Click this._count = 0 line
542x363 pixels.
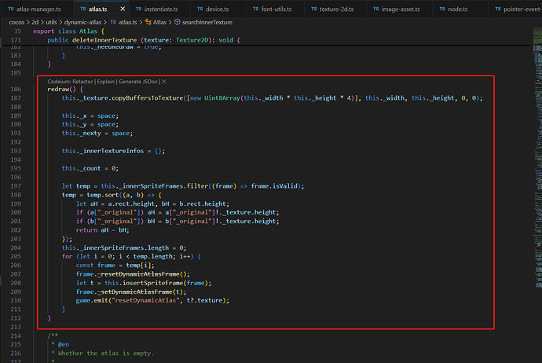click(x=90, y=168)
